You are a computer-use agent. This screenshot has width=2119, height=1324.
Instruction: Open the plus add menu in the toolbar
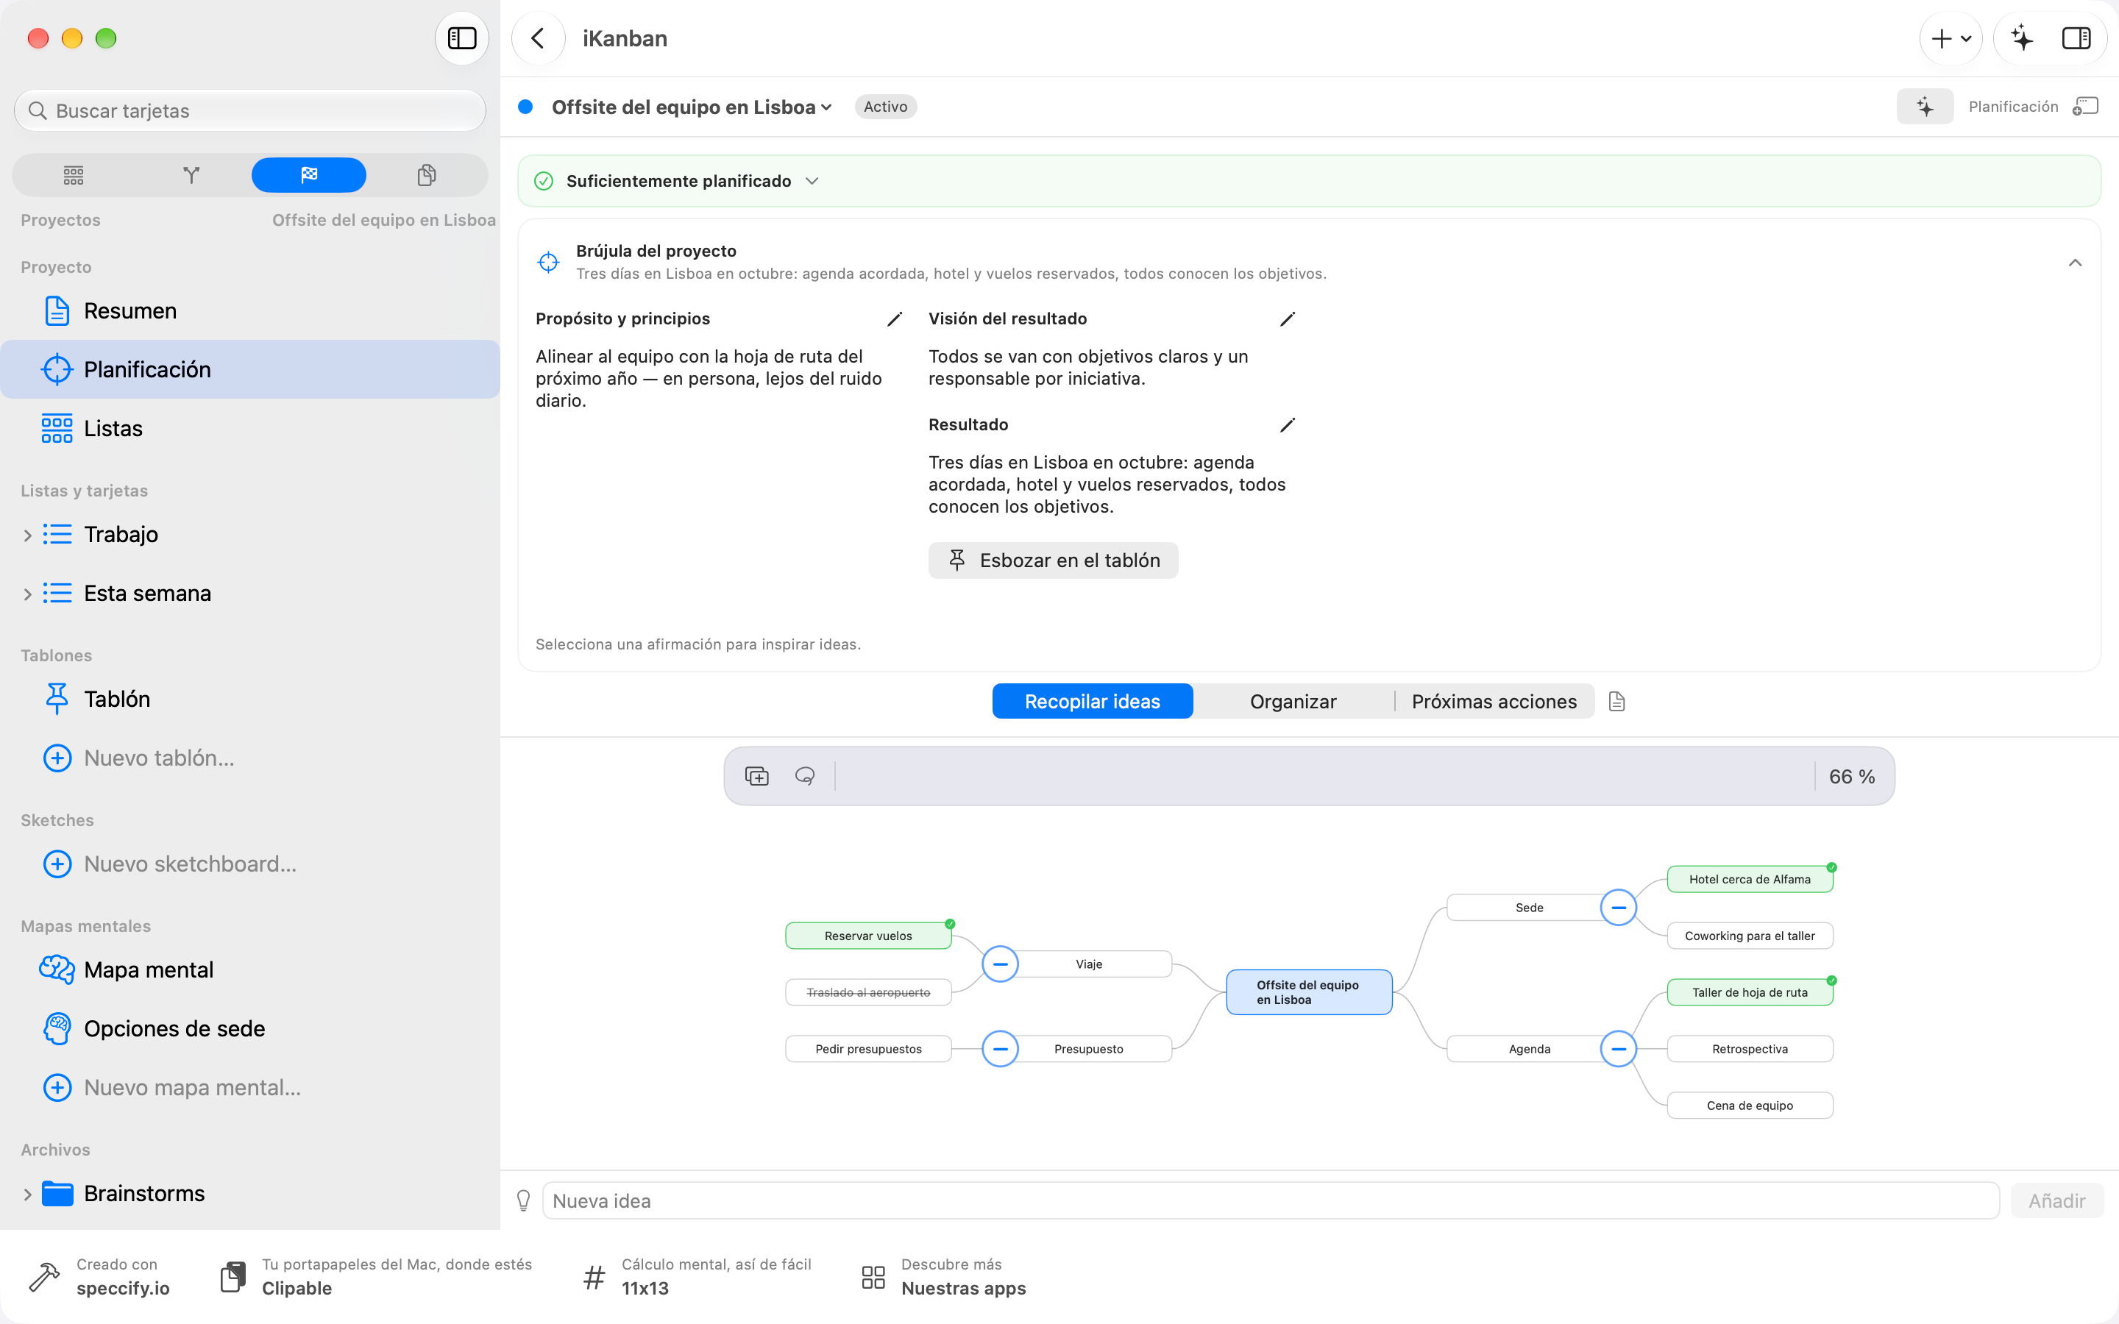click(x=1951, y=38)
